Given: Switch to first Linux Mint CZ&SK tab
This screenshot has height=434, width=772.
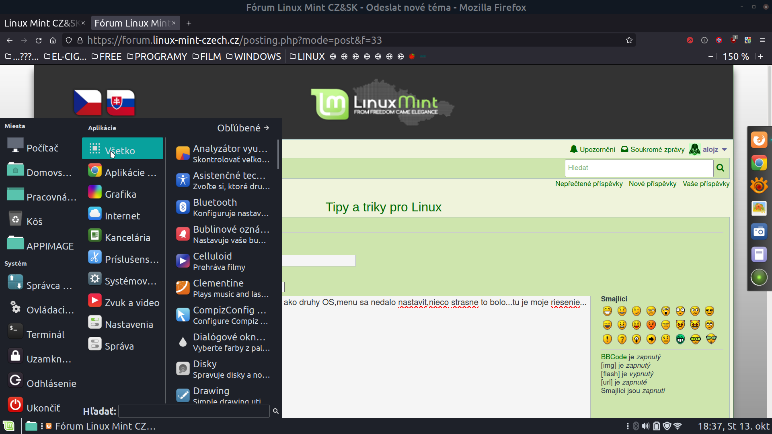Looking at the screenshot, I should click(41, 23).
